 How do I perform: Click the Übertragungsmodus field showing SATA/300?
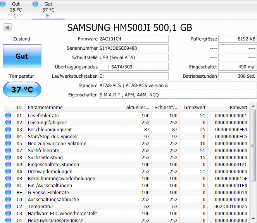[x=134, y=67]
